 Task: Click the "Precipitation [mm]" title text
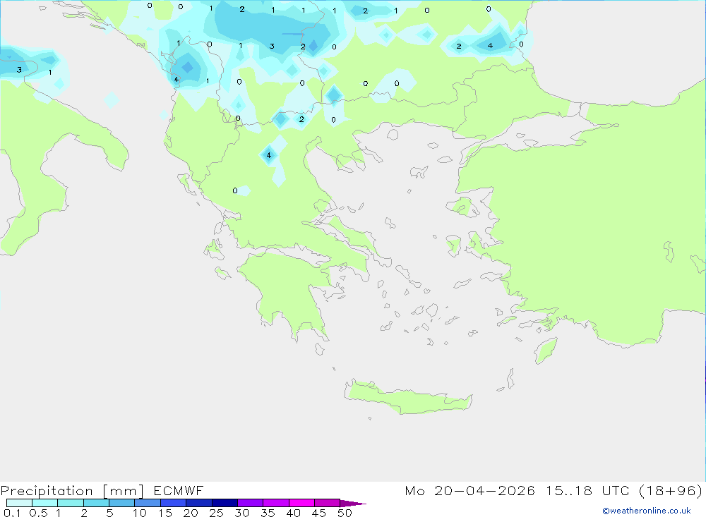(x=72, y=491)
